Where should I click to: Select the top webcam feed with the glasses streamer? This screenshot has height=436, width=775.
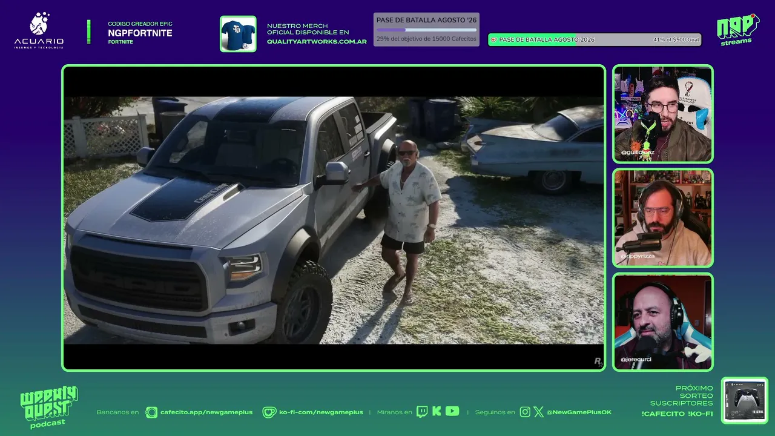coord(663,114)
